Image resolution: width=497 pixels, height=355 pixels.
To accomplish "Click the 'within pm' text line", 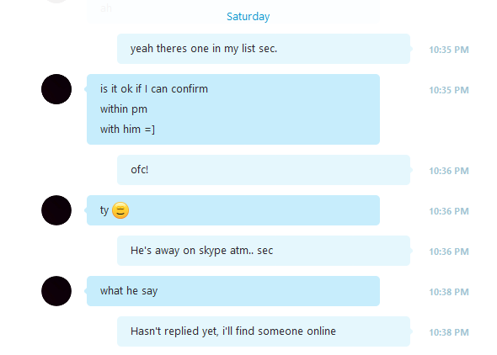I will click(124, 109).
